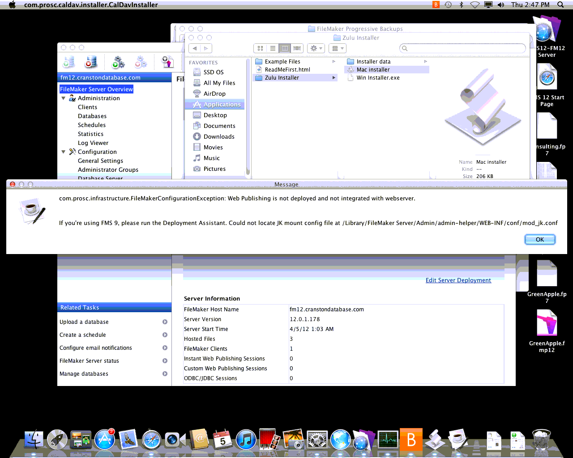Click the Bluetooth menu bar icon
This screenshot has width=573, height=458.
coord(461,5)
